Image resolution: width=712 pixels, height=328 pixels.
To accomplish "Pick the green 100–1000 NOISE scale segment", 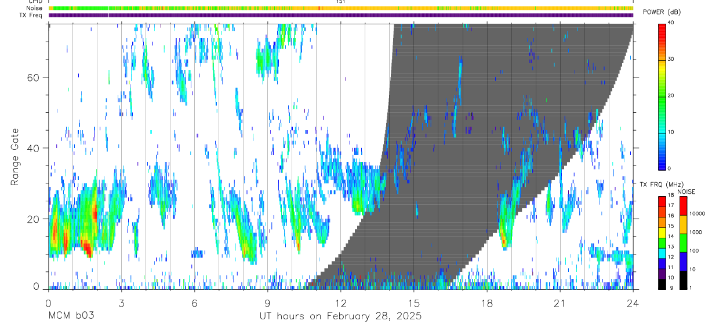I will pyautogui.click(x=683, y=243).
